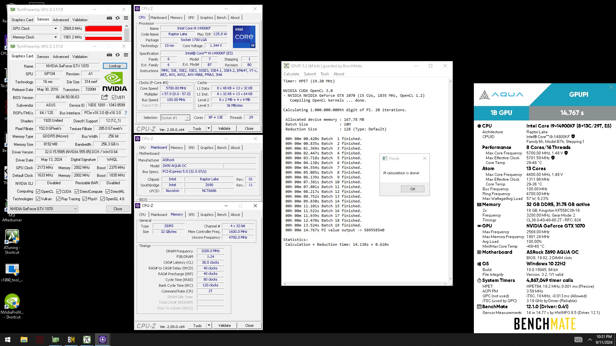Image resolution: width=616 pixels, height=346 pixels.
Task: Click the camera icon in GPU-Z Graphics Card window
Action: click(x=109, y=55)
